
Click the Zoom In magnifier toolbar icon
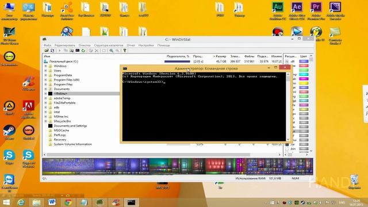point(111,51)
